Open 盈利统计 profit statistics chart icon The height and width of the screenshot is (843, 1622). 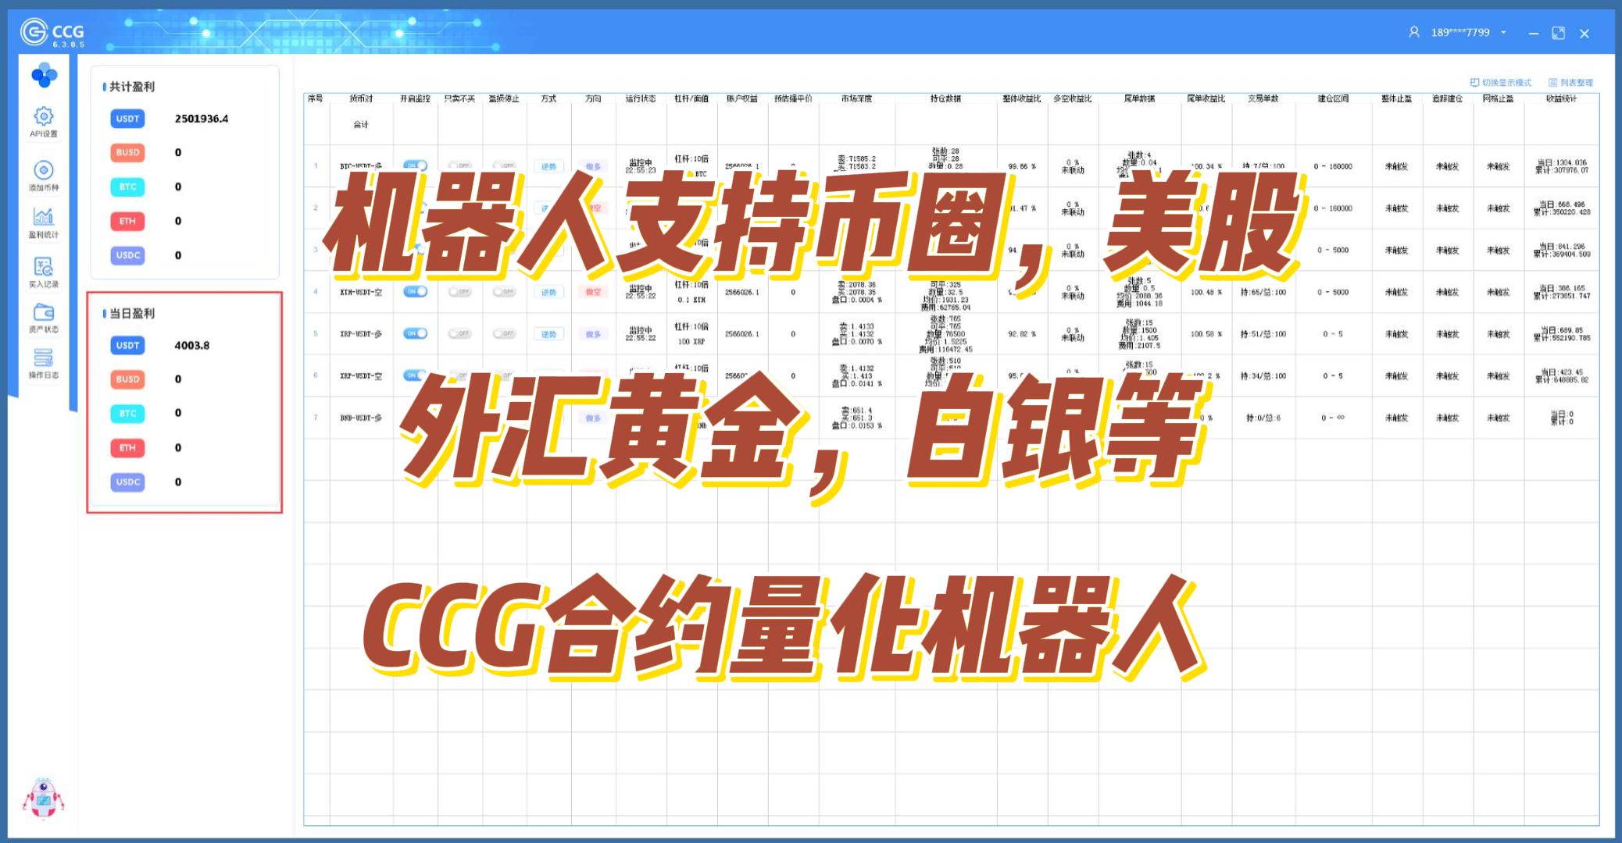point(44,217)
